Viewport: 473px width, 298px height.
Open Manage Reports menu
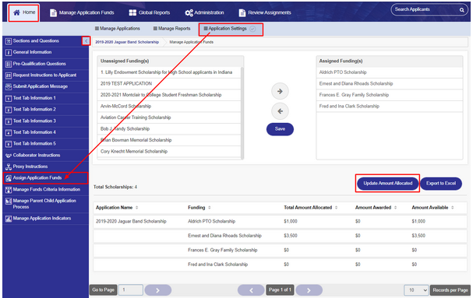(171, 29)
